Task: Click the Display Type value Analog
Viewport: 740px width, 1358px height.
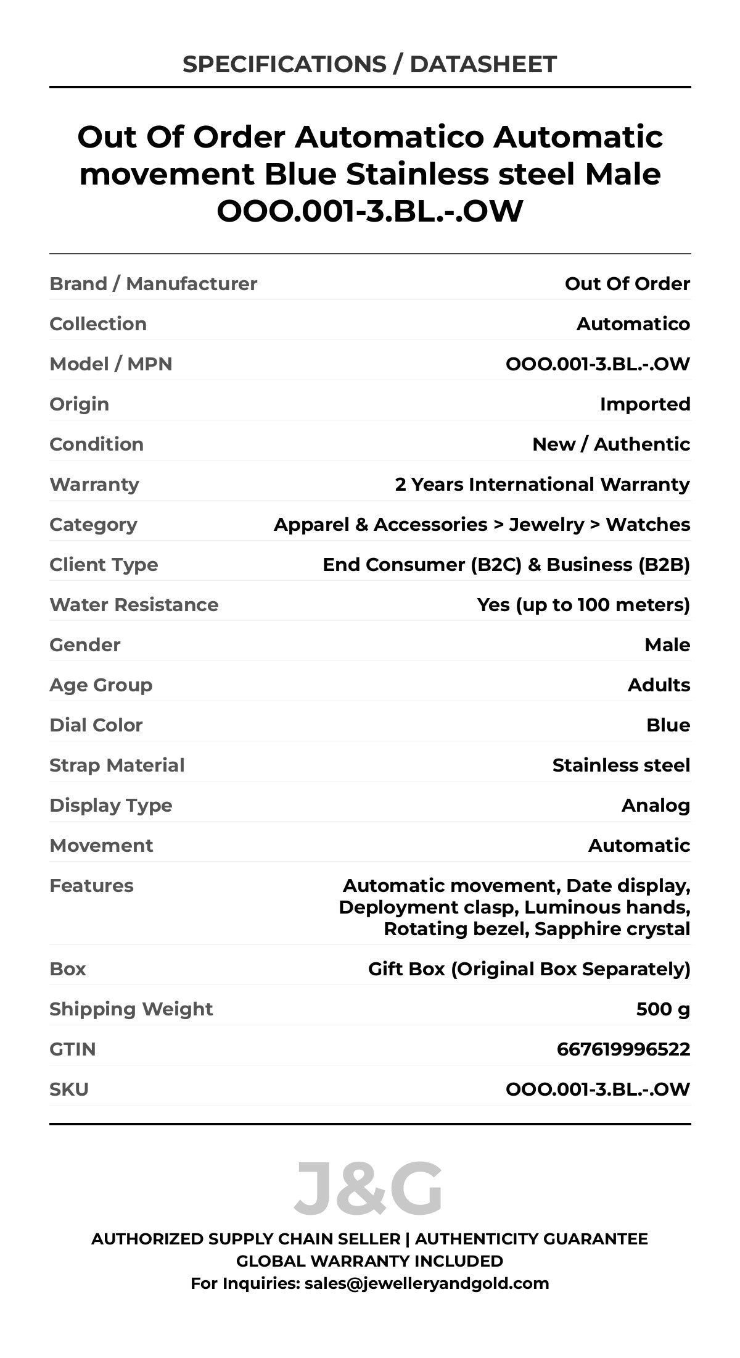Action: pos(656,806)
